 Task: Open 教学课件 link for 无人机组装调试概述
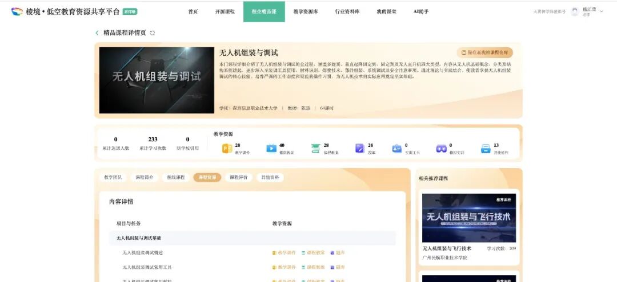[x=284, y=252]
